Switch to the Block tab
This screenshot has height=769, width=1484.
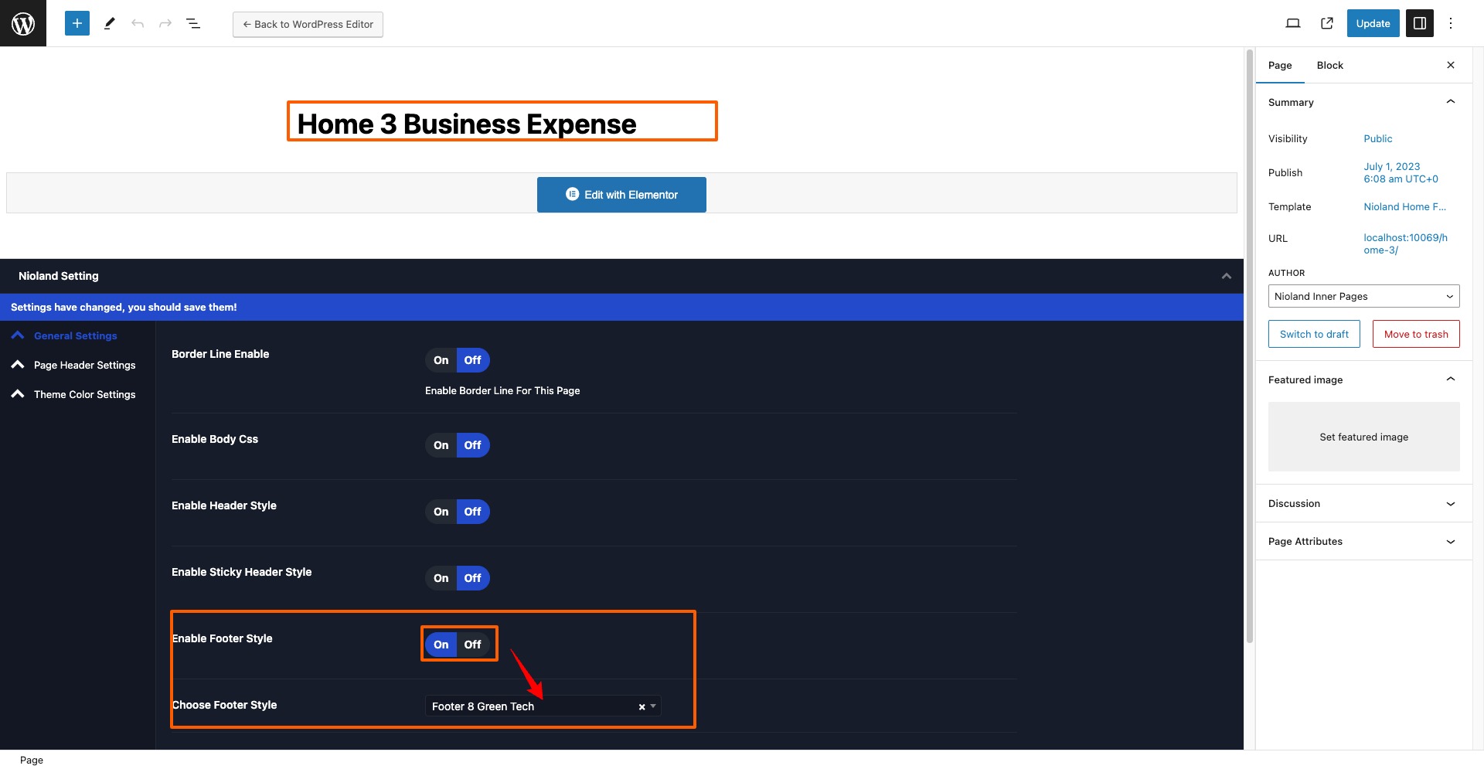pos(1329,66)
